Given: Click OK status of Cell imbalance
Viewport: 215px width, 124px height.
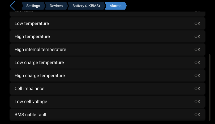Looking at the screenshot, I should coord(197,89).
